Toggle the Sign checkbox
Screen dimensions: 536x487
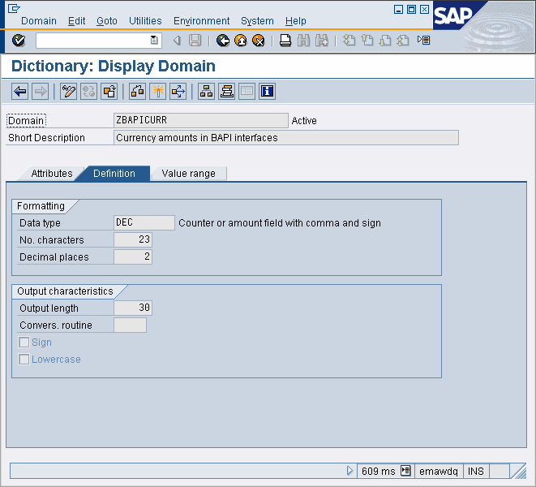[x=24, y=343]
